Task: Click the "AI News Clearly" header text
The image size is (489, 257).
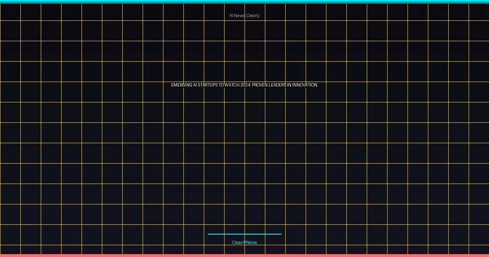Action: [x=244, y=16]
